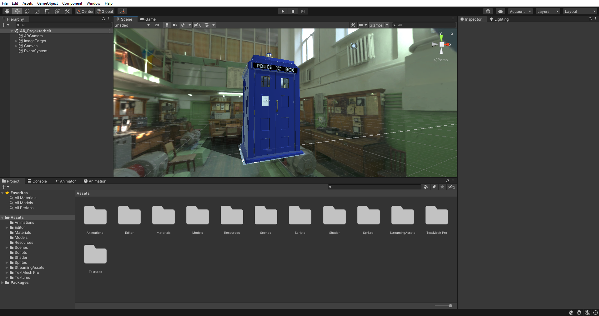The height and width of the screenshot is (316, 599).
Task: Click the Save search favorite star
Action: [x=442, y=187]
